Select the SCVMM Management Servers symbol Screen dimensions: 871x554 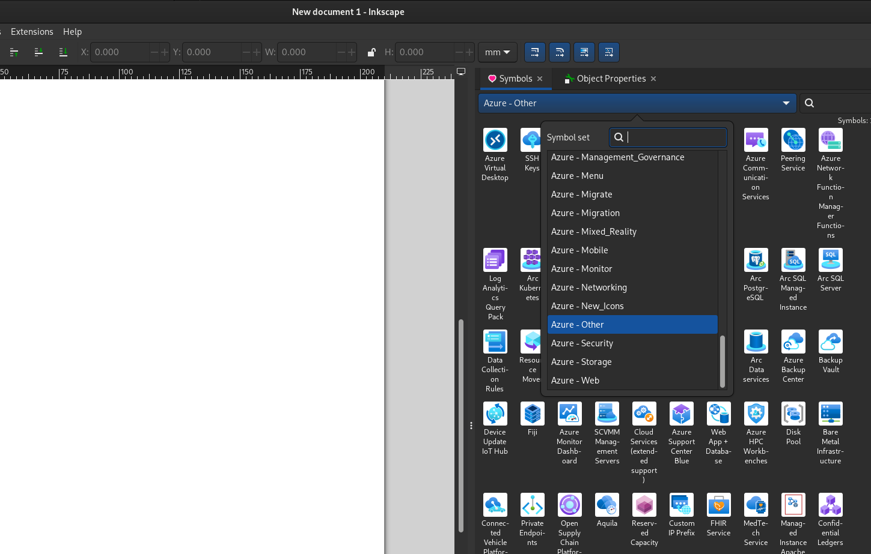[607, 433]
